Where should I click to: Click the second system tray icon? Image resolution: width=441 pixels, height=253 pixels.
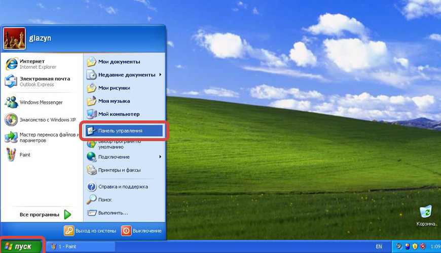click(x=407, y=246)
